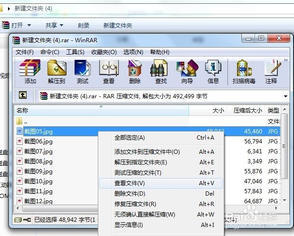
Task: Click the Virus Scan (扫描病毒) icon
Action: click(244, 71)
